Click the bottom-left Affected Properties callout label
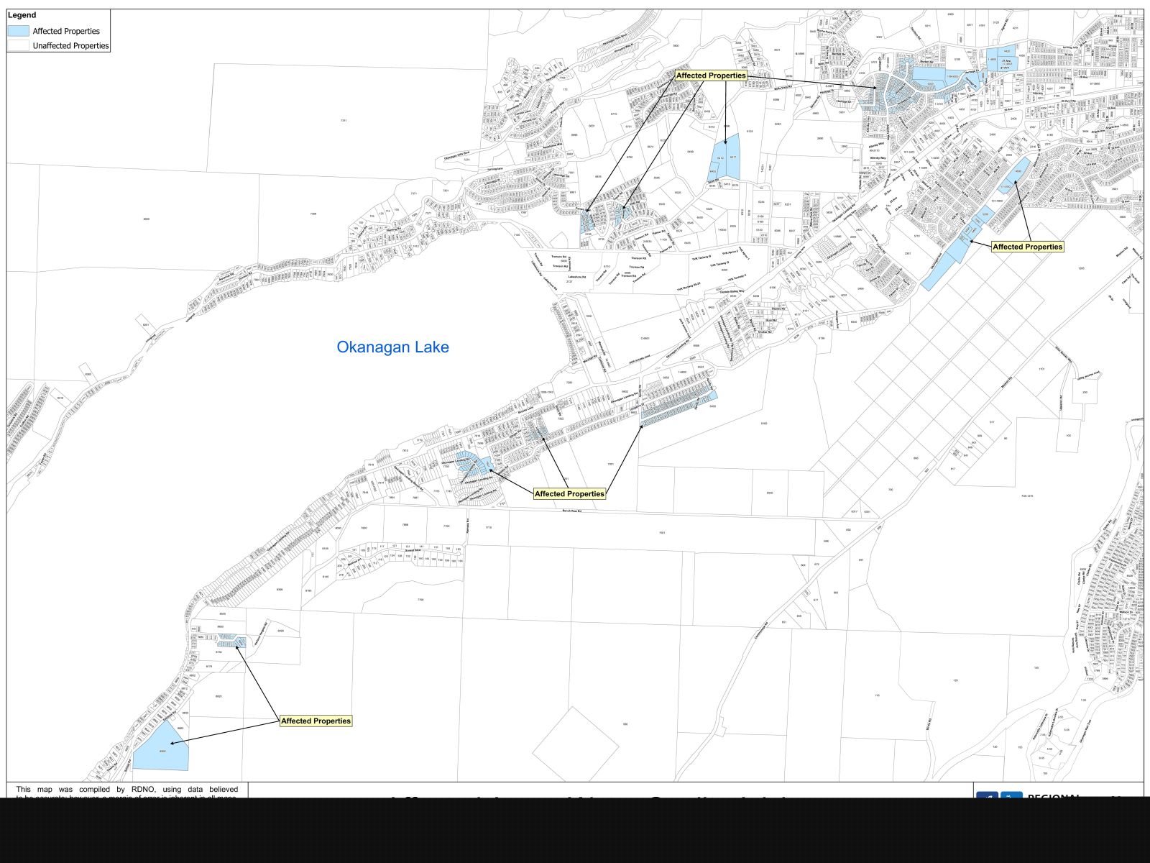This screenshot has width=1150, height=863. point(316,721)
